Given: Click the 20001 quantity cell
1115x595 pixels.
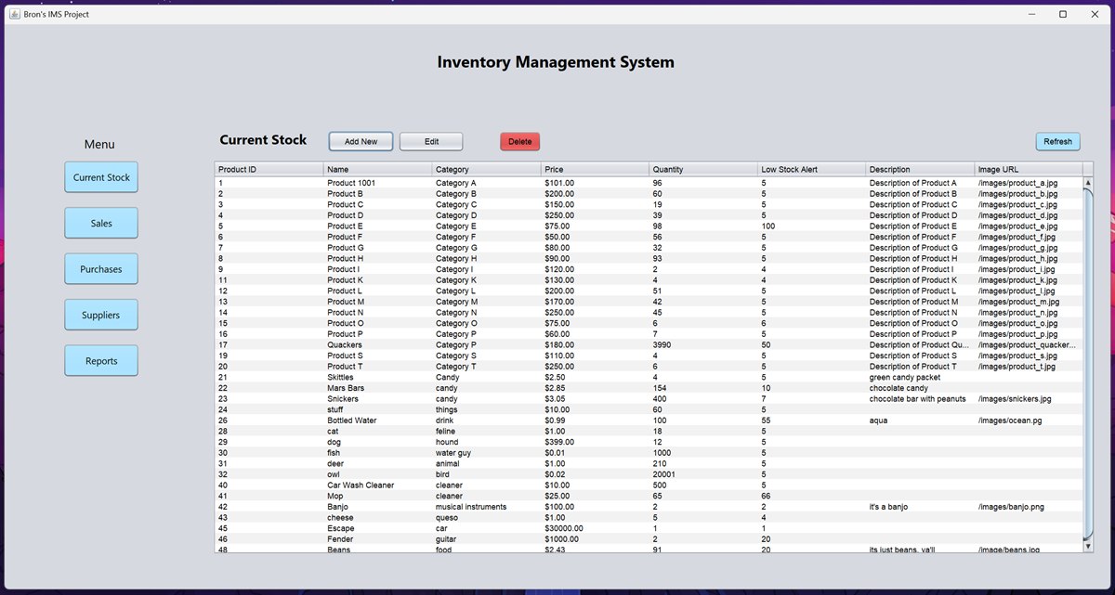Looking at the screenshot, I should tap(703, 474).
